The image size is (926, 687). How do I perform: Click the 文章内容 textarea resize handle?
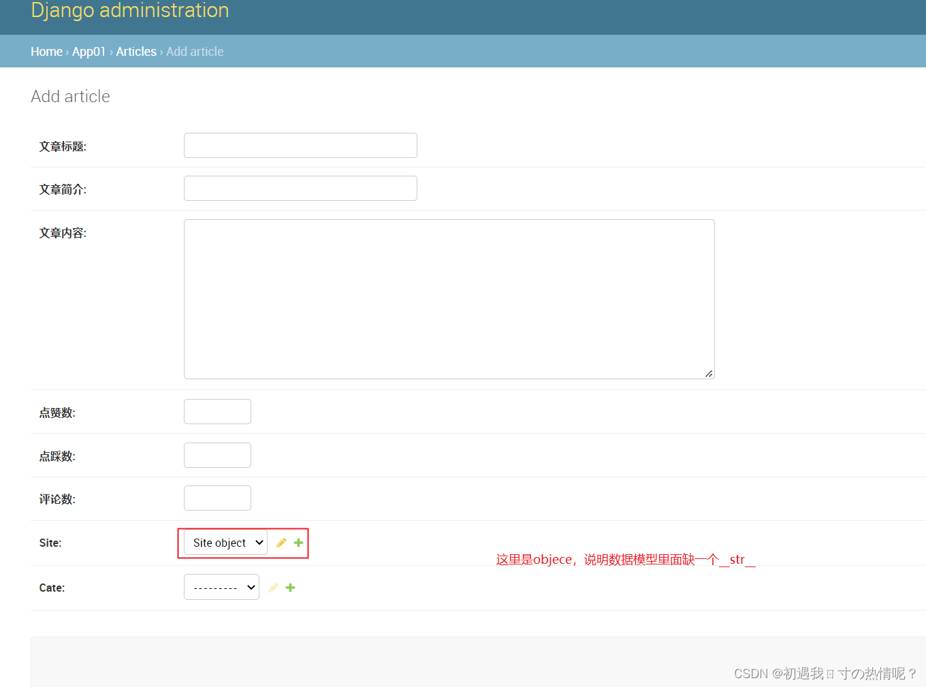coord(709,373)
